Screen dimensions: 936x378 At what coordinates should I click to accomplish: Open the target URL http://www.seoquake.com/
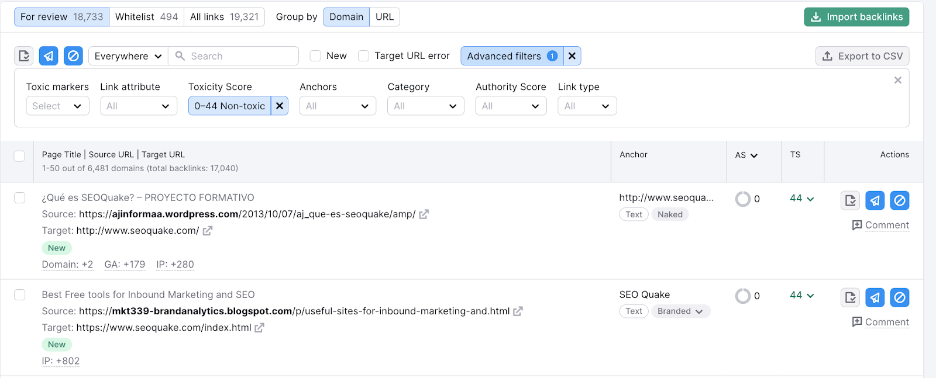click(137, 231)
